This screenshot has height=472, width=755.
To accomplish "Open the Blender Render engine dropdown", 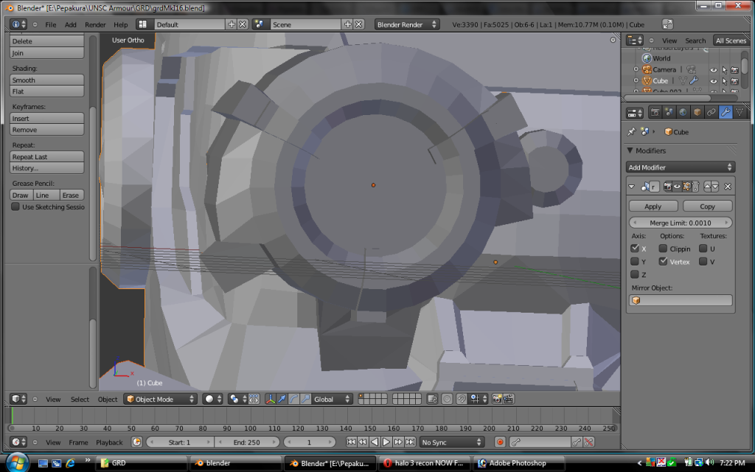I will pos(407,24).
